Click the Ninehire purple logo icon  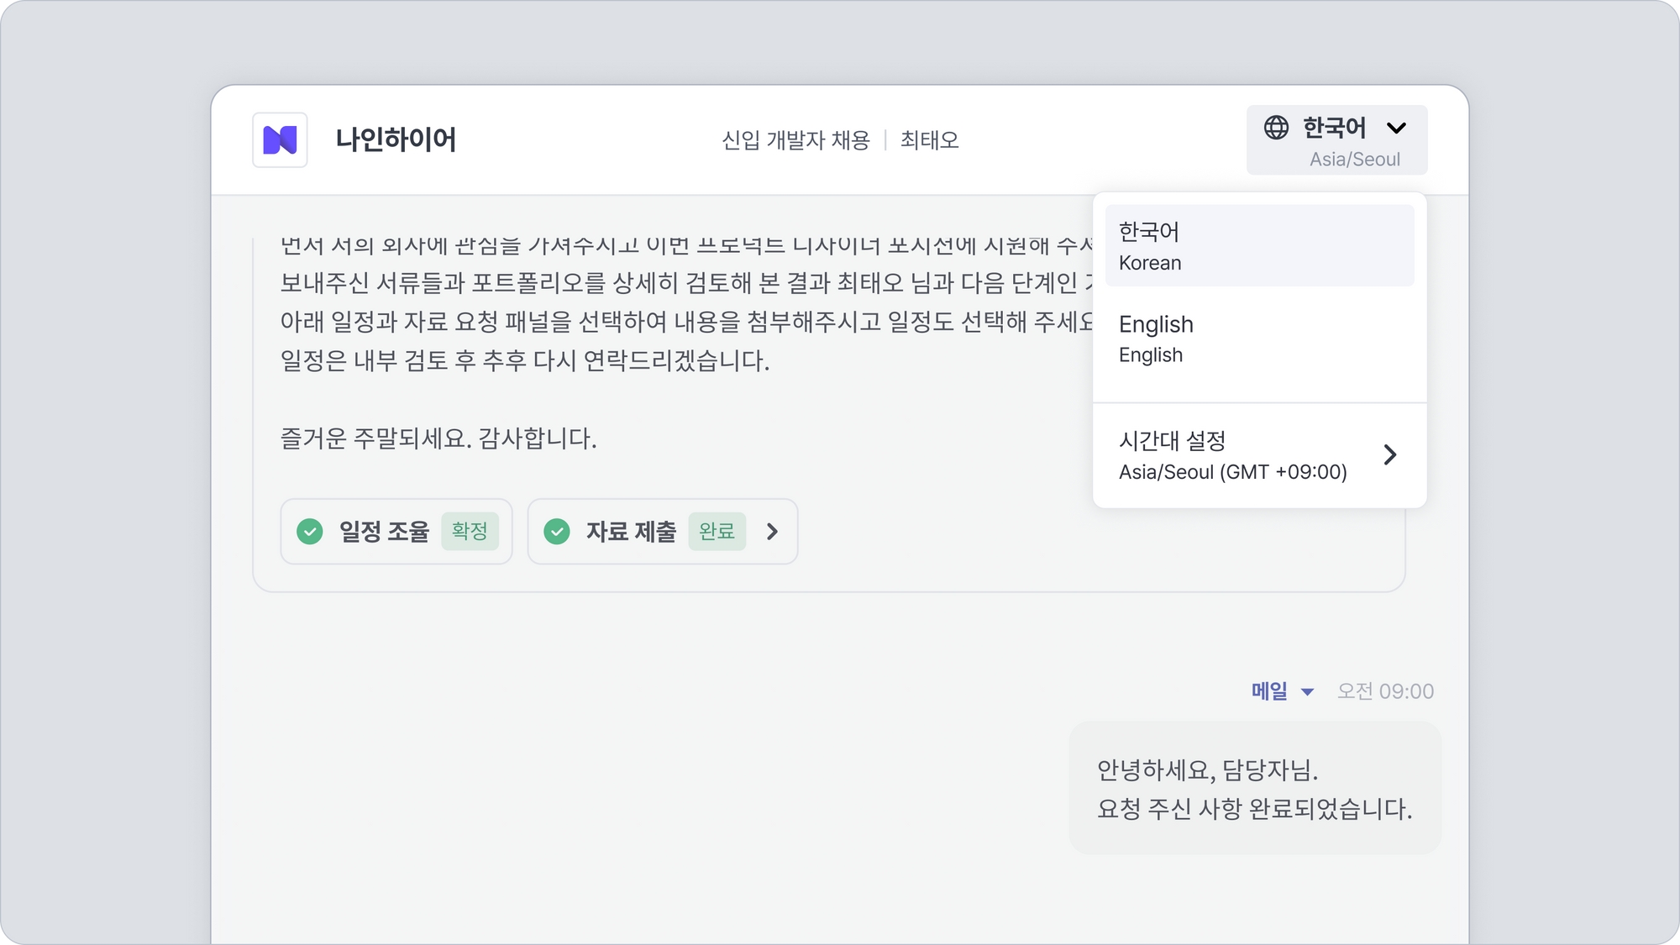tap(280, 140)
